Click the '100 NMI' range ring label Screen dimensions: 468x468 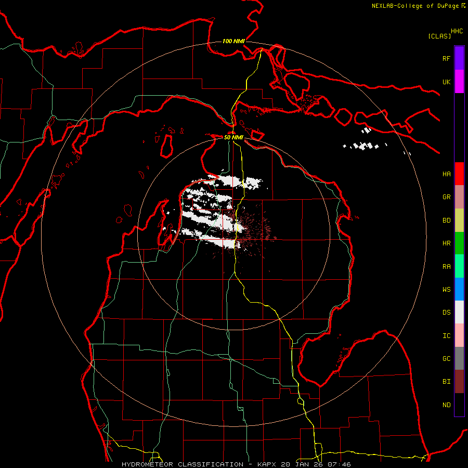(233, 41)
